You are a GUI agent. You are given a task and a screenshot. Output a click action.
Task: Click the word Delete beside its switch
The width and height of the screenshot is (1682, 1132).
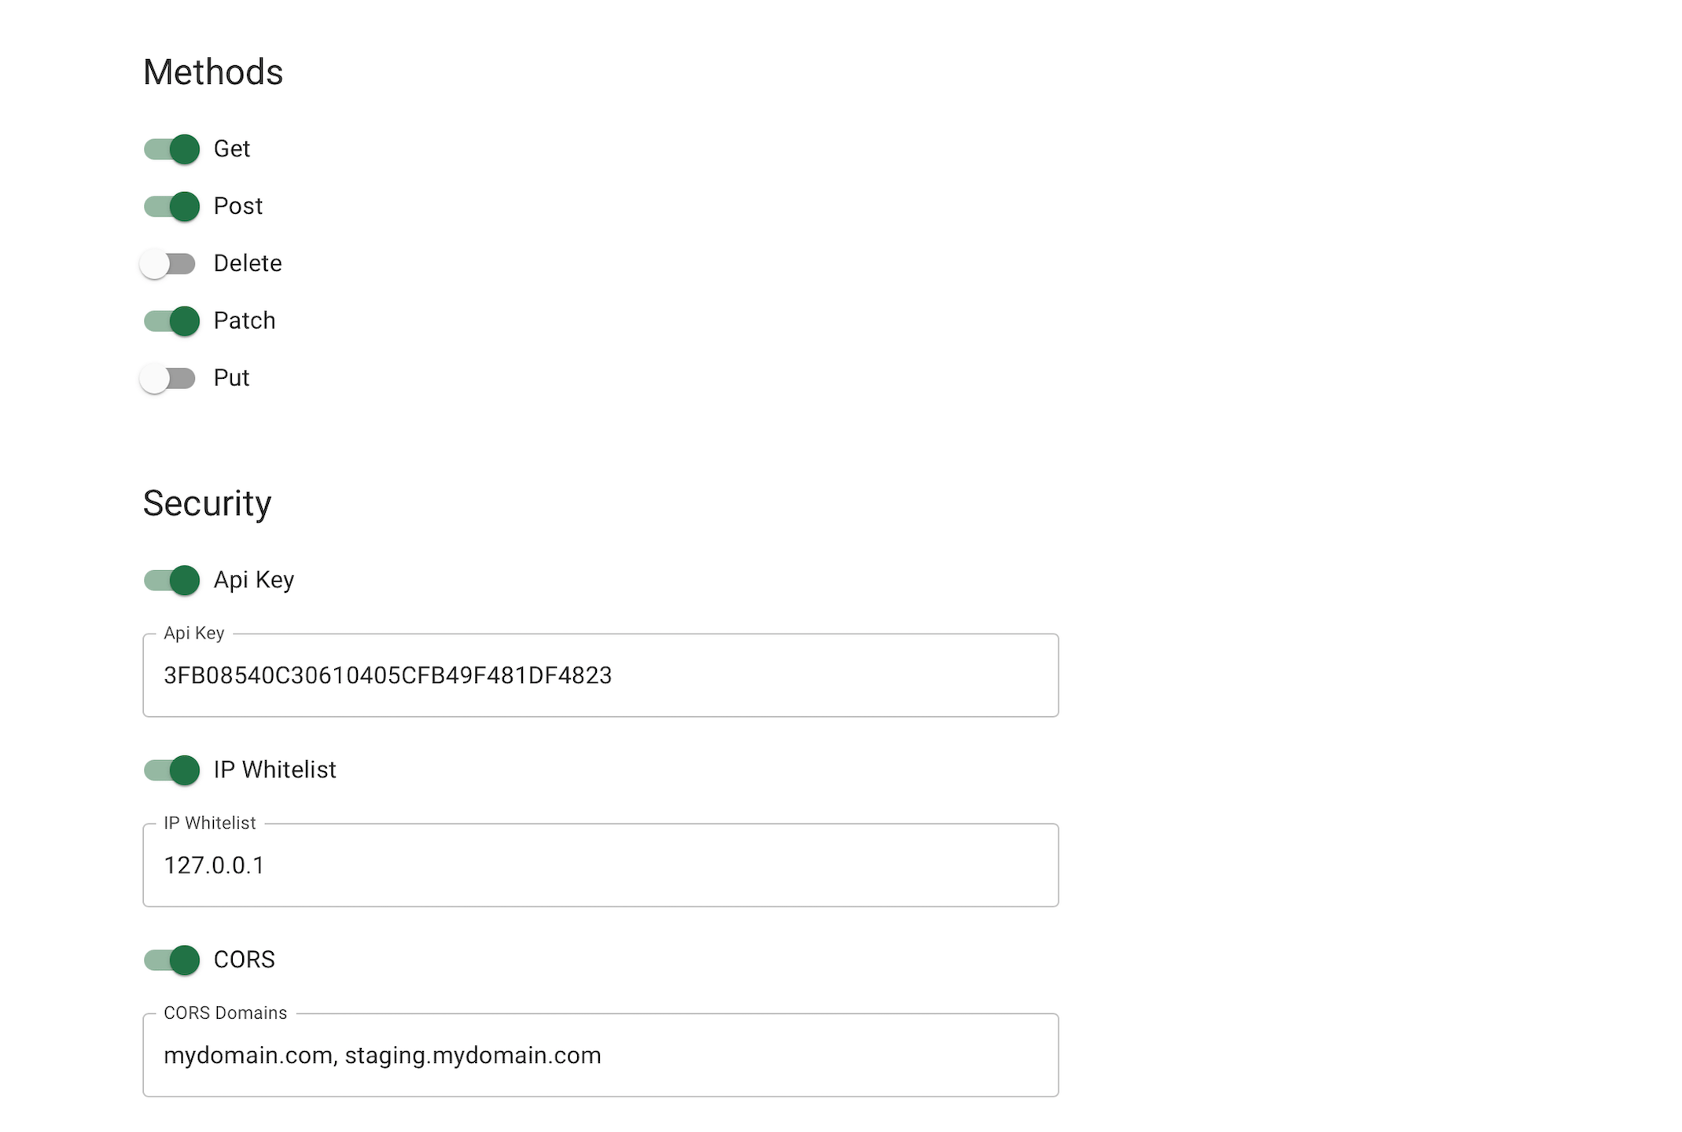point(248,263)
